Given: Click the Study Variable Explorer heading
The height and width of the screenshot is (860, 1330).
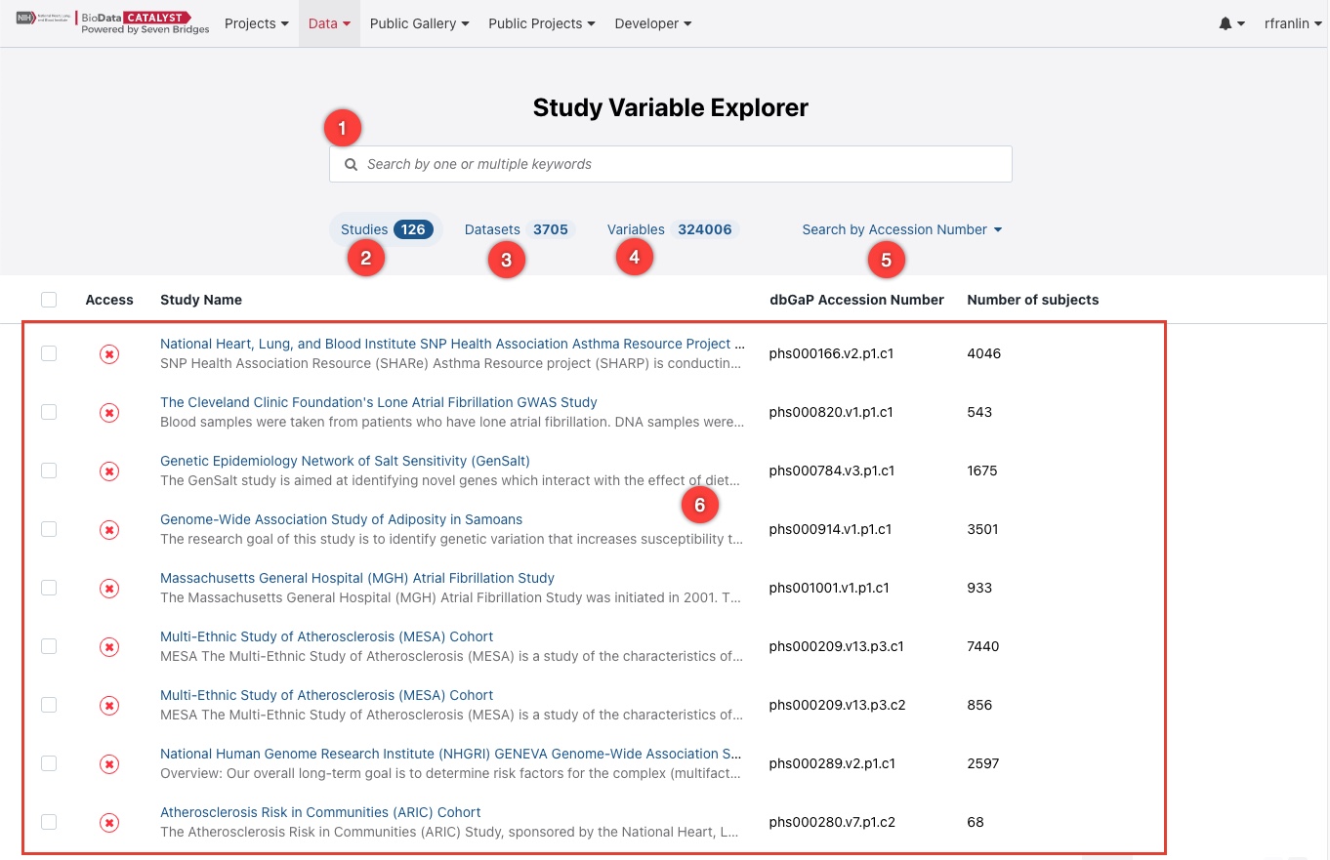Looking at the screenshot, I should [x=671, y=107].
